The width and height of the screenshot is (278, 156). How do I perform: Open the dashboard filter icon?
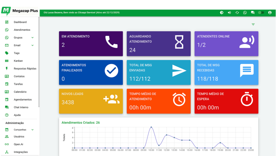tap(253, 24)
